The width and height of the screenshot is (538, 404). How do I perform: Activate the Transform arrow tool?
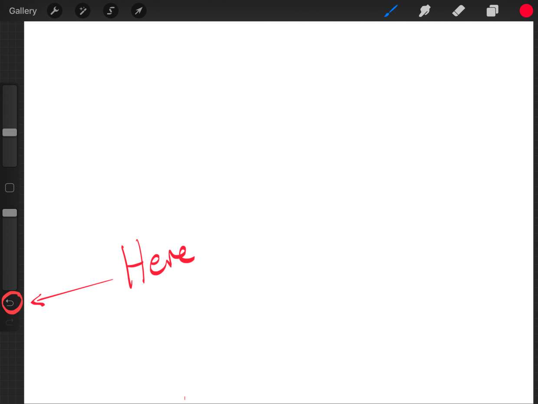click(x=138, y=11)
